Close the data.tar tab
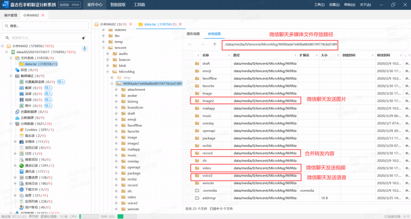Screen dimensions: 411x219 click(180, 24)
